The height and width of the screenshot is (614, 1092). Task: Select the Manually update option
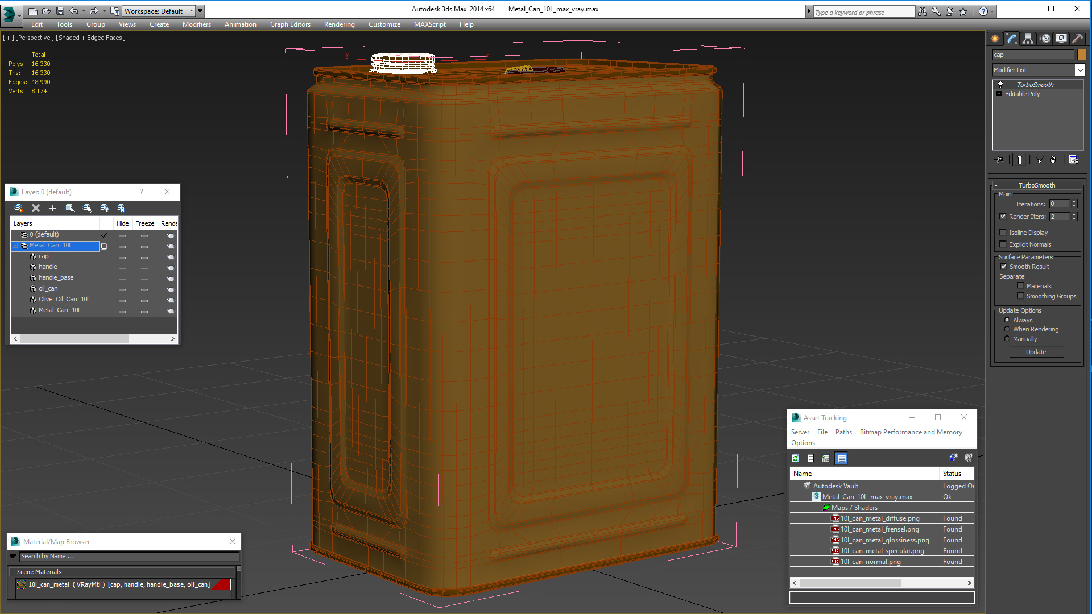[x=1007, y=339]
